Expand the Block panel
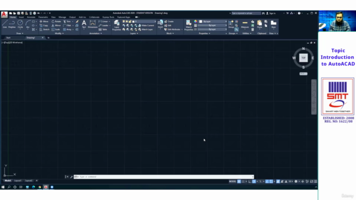356x200 pixels. click(170, 33)
